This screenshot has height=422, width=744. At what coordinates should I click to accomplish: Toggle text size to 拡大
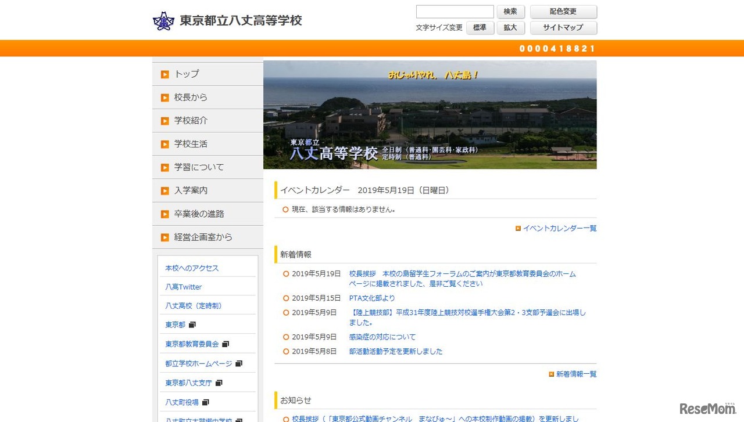pyautogui.click(x=510, y=27)
